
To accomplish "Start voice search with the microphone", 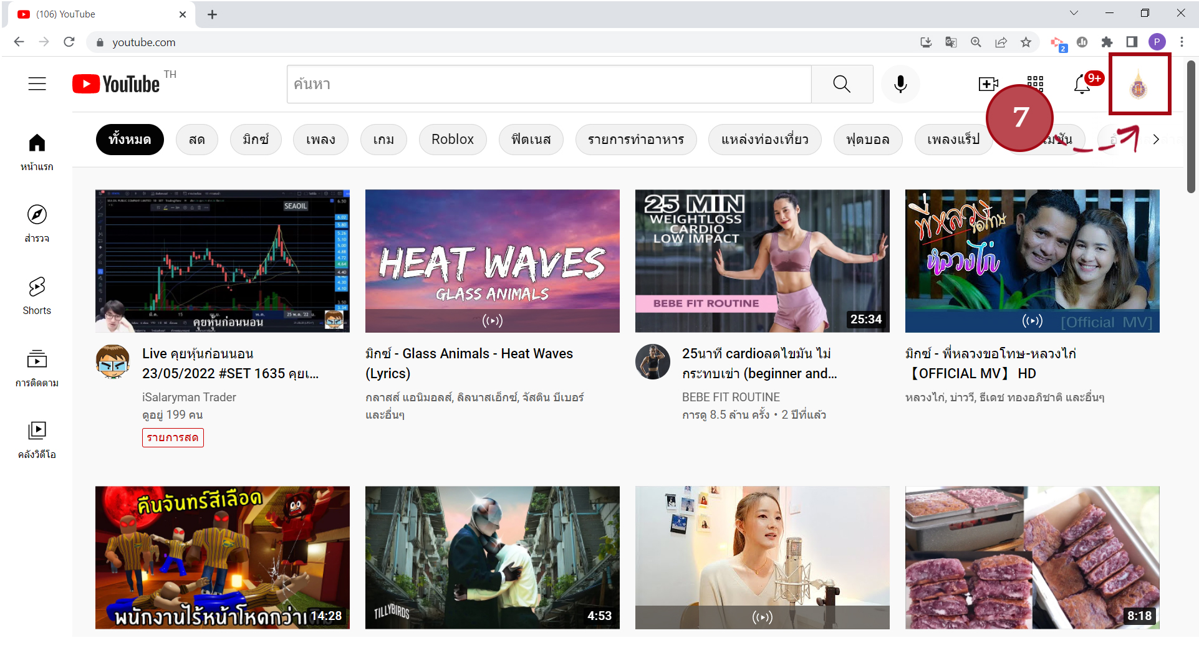I will 900,84.
